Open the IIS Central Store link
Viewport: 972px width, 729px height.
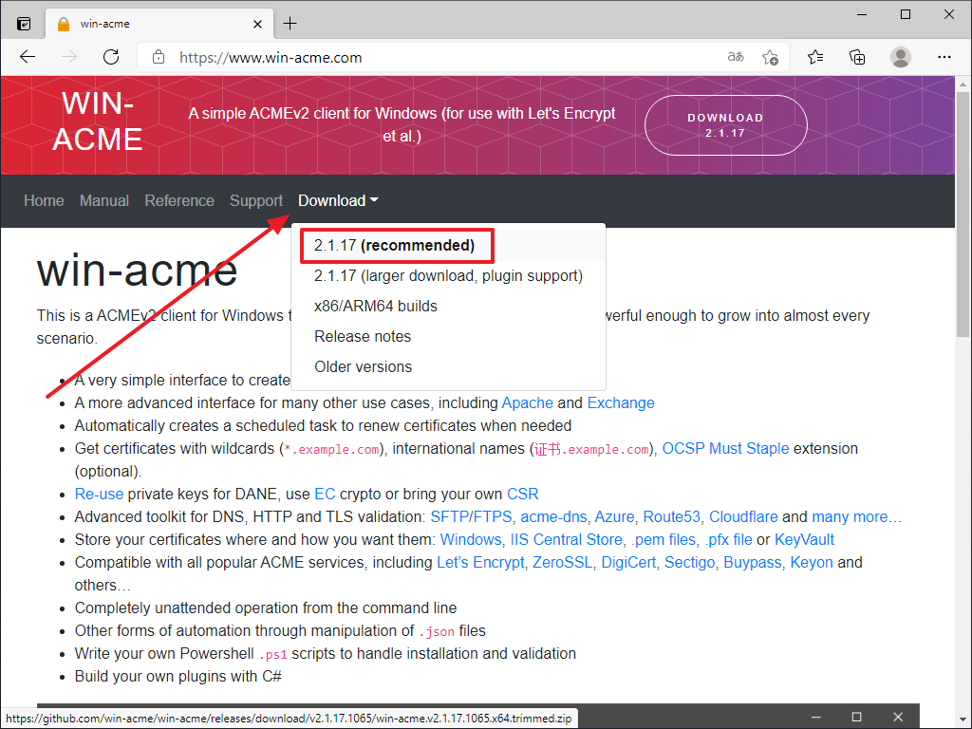[x=566, y=540]
